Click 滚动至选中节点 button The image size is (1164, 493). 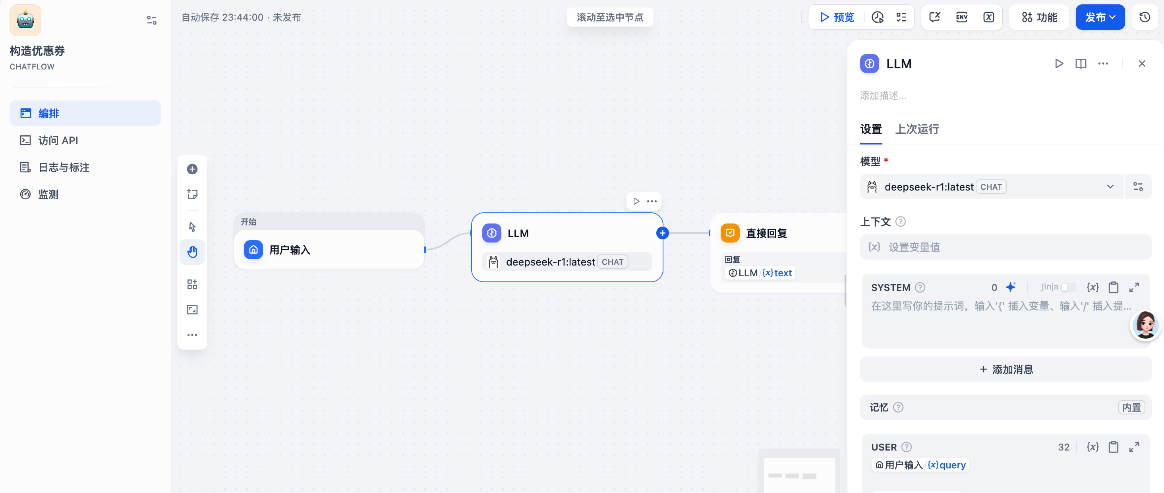[610, 17]
